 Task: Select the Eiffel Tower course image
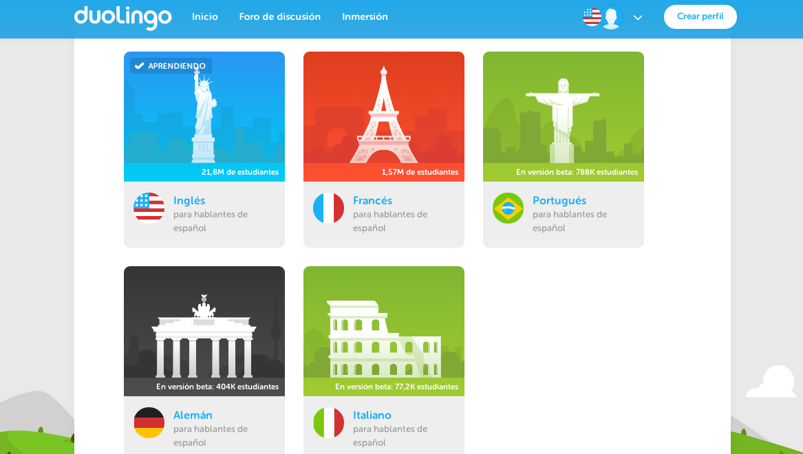[384, 117]
